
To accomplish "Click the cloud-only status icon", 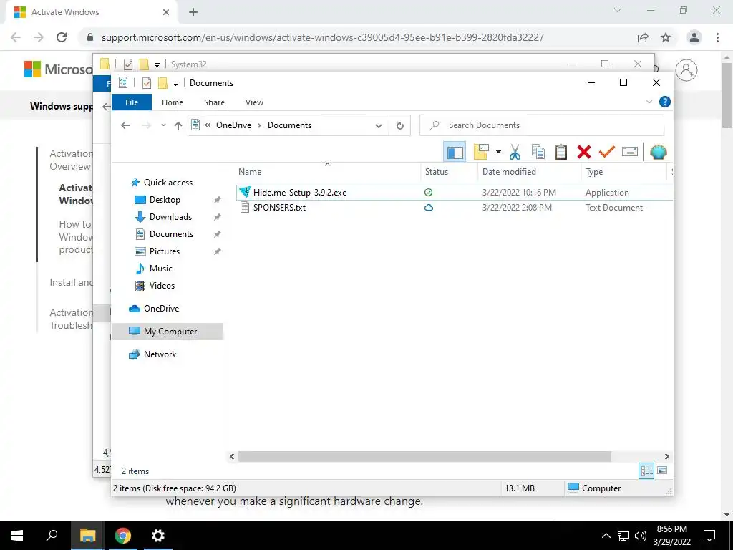I will (428, 208).
